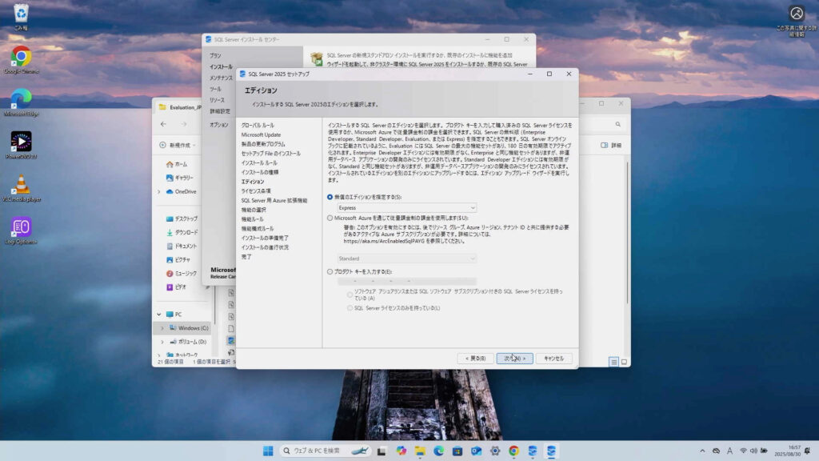Open the Microsoft Edge desktop shortcut
819x461 pixels.
tap(21, 102)
